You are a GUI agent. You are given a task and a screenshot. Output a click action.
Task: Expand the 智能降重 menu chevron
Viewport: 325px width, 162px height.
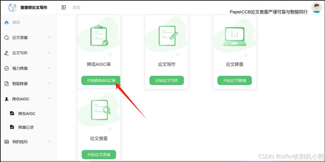click(x=49, y=83)
